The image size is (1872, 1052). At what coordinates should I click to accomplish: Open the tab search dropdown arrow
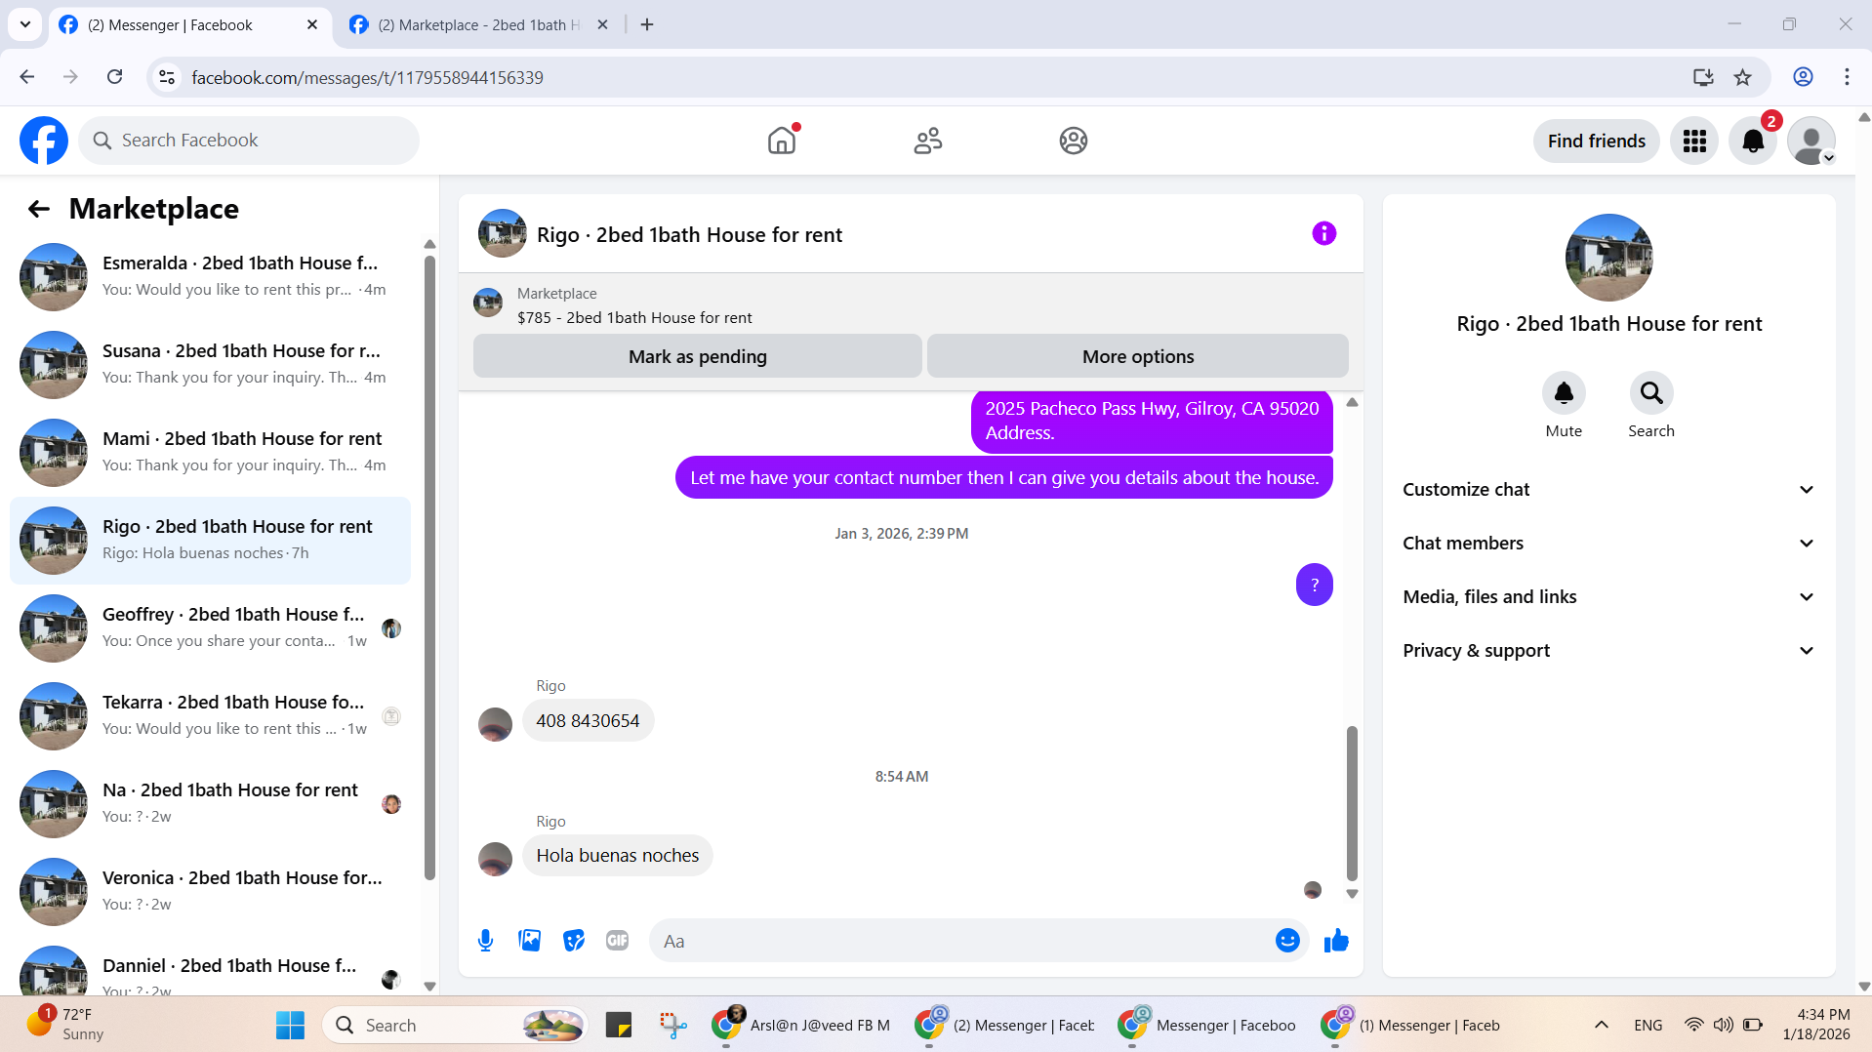(x=25, y=24)
